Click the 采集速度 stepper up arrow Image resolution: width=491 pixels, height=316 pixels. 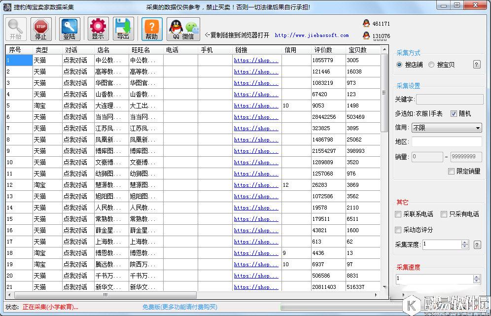[x=477, y=276]
